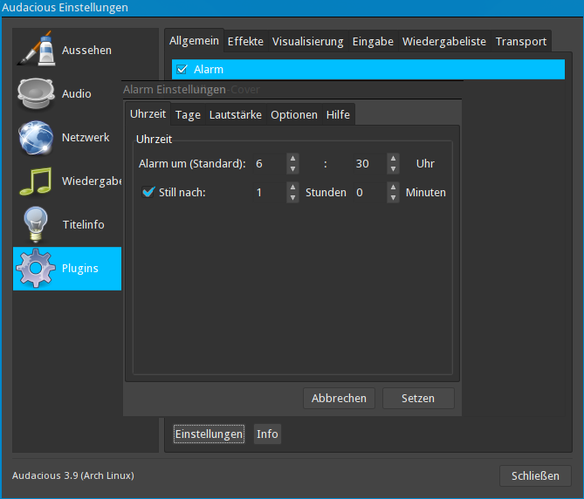The width and height of the screenshot is (584, 499).
Task: Click the Info button
Action: tap(267, 434)
